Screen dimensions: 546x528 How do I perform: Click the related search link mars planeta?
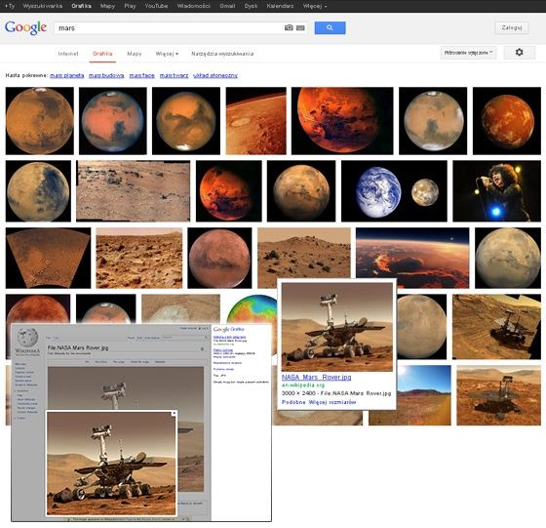pyautogui.click(x=67, y=75)
